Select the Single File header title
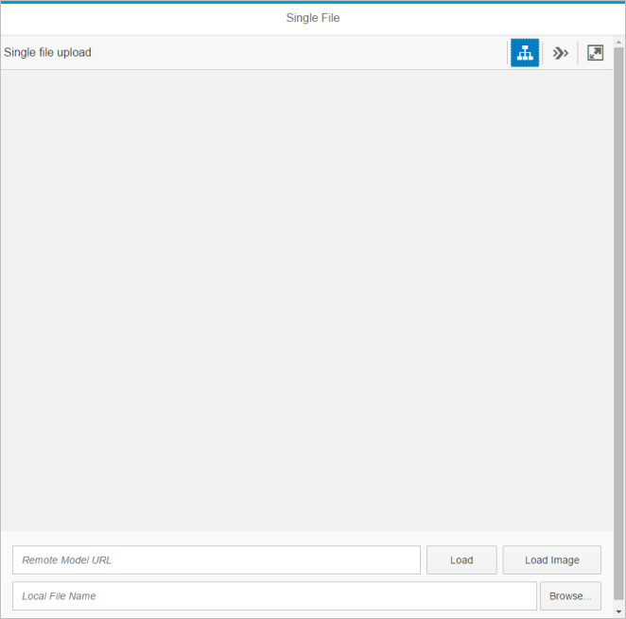This screenshot has height=619, width=626. (x=313, y=18)
